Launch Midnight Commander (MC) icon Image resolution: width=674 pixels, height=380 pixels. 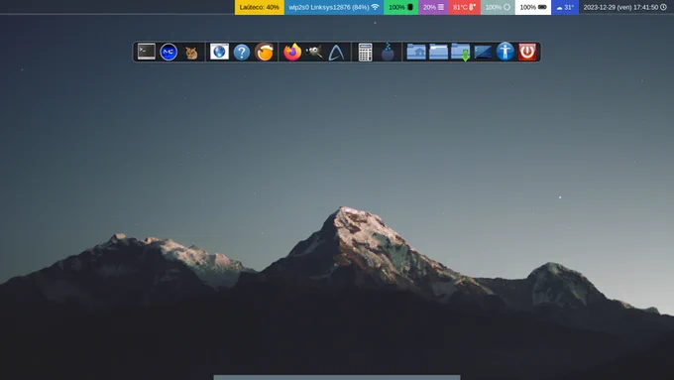168,52
